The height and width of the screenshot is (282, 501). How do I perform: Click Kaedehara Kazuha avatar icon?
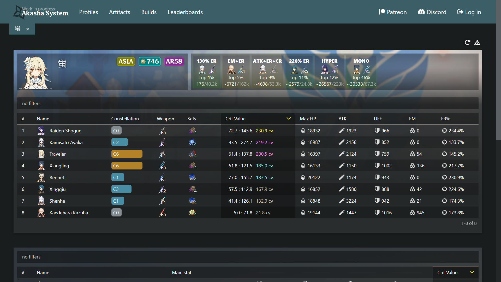(x=41, y=213)
